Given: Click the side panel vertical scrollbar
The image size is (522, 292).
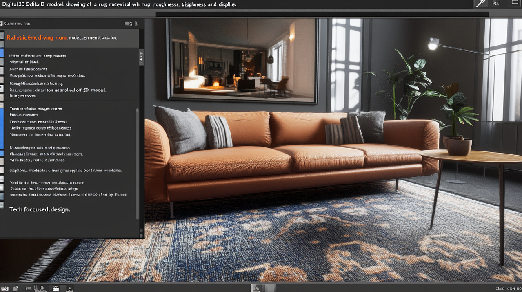Looking at the screenshot, I should tap(137, 164).
